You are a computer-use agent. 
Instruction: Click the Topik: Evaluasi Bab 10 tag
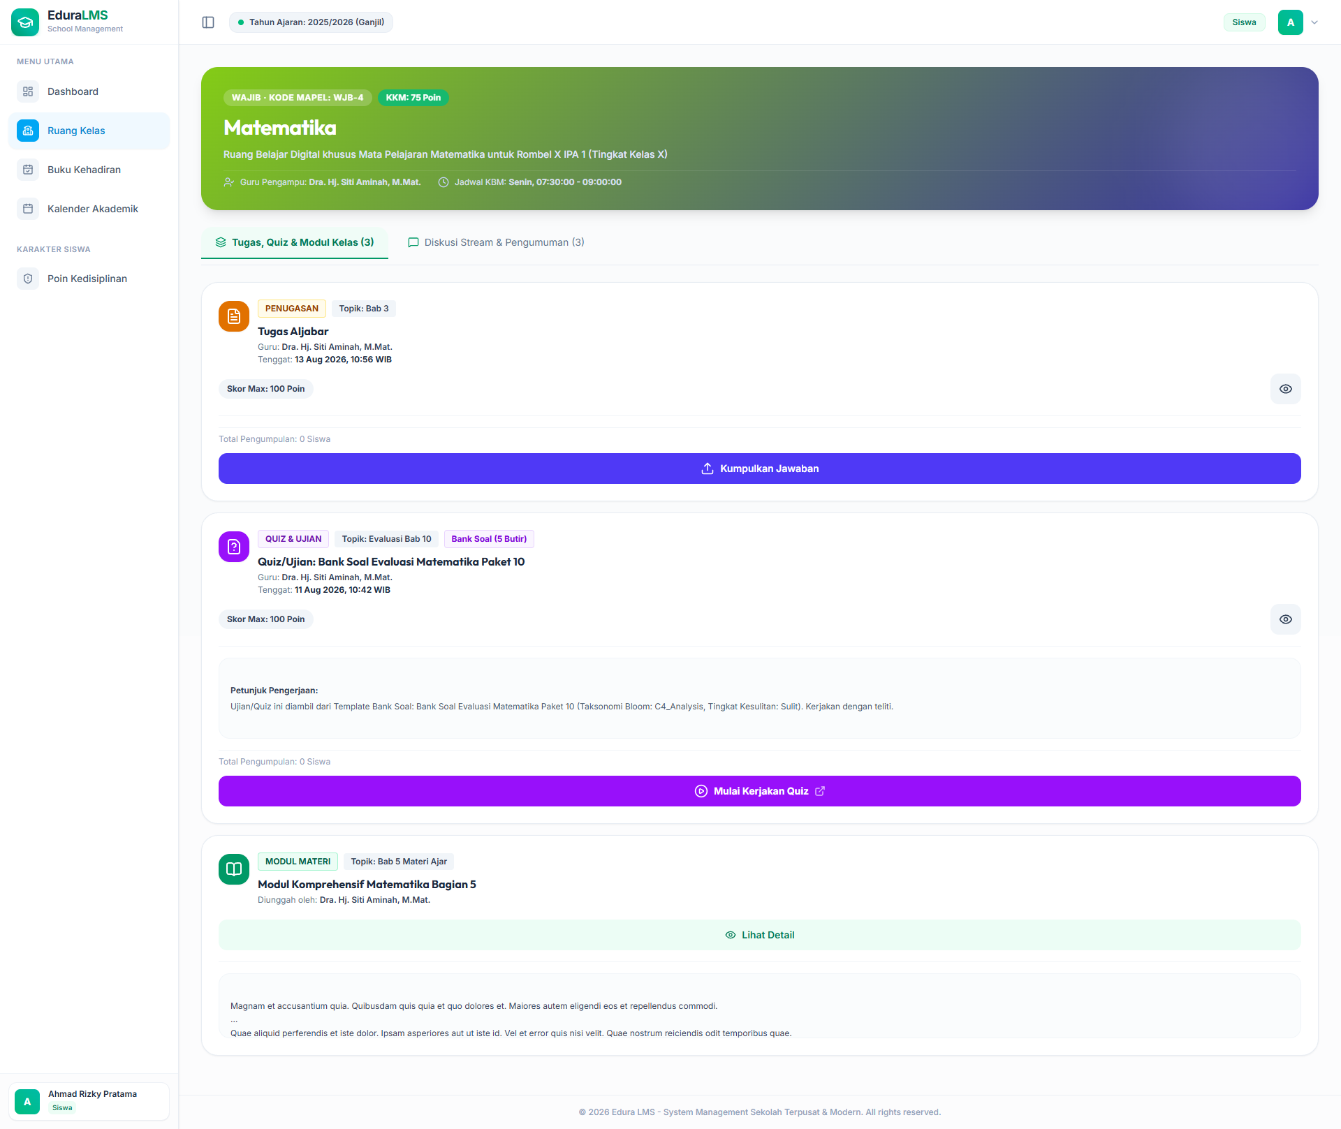point(386,539)
